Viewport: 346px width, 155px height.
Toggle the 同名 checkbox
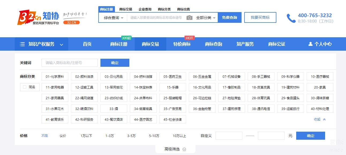coord(25,87)
